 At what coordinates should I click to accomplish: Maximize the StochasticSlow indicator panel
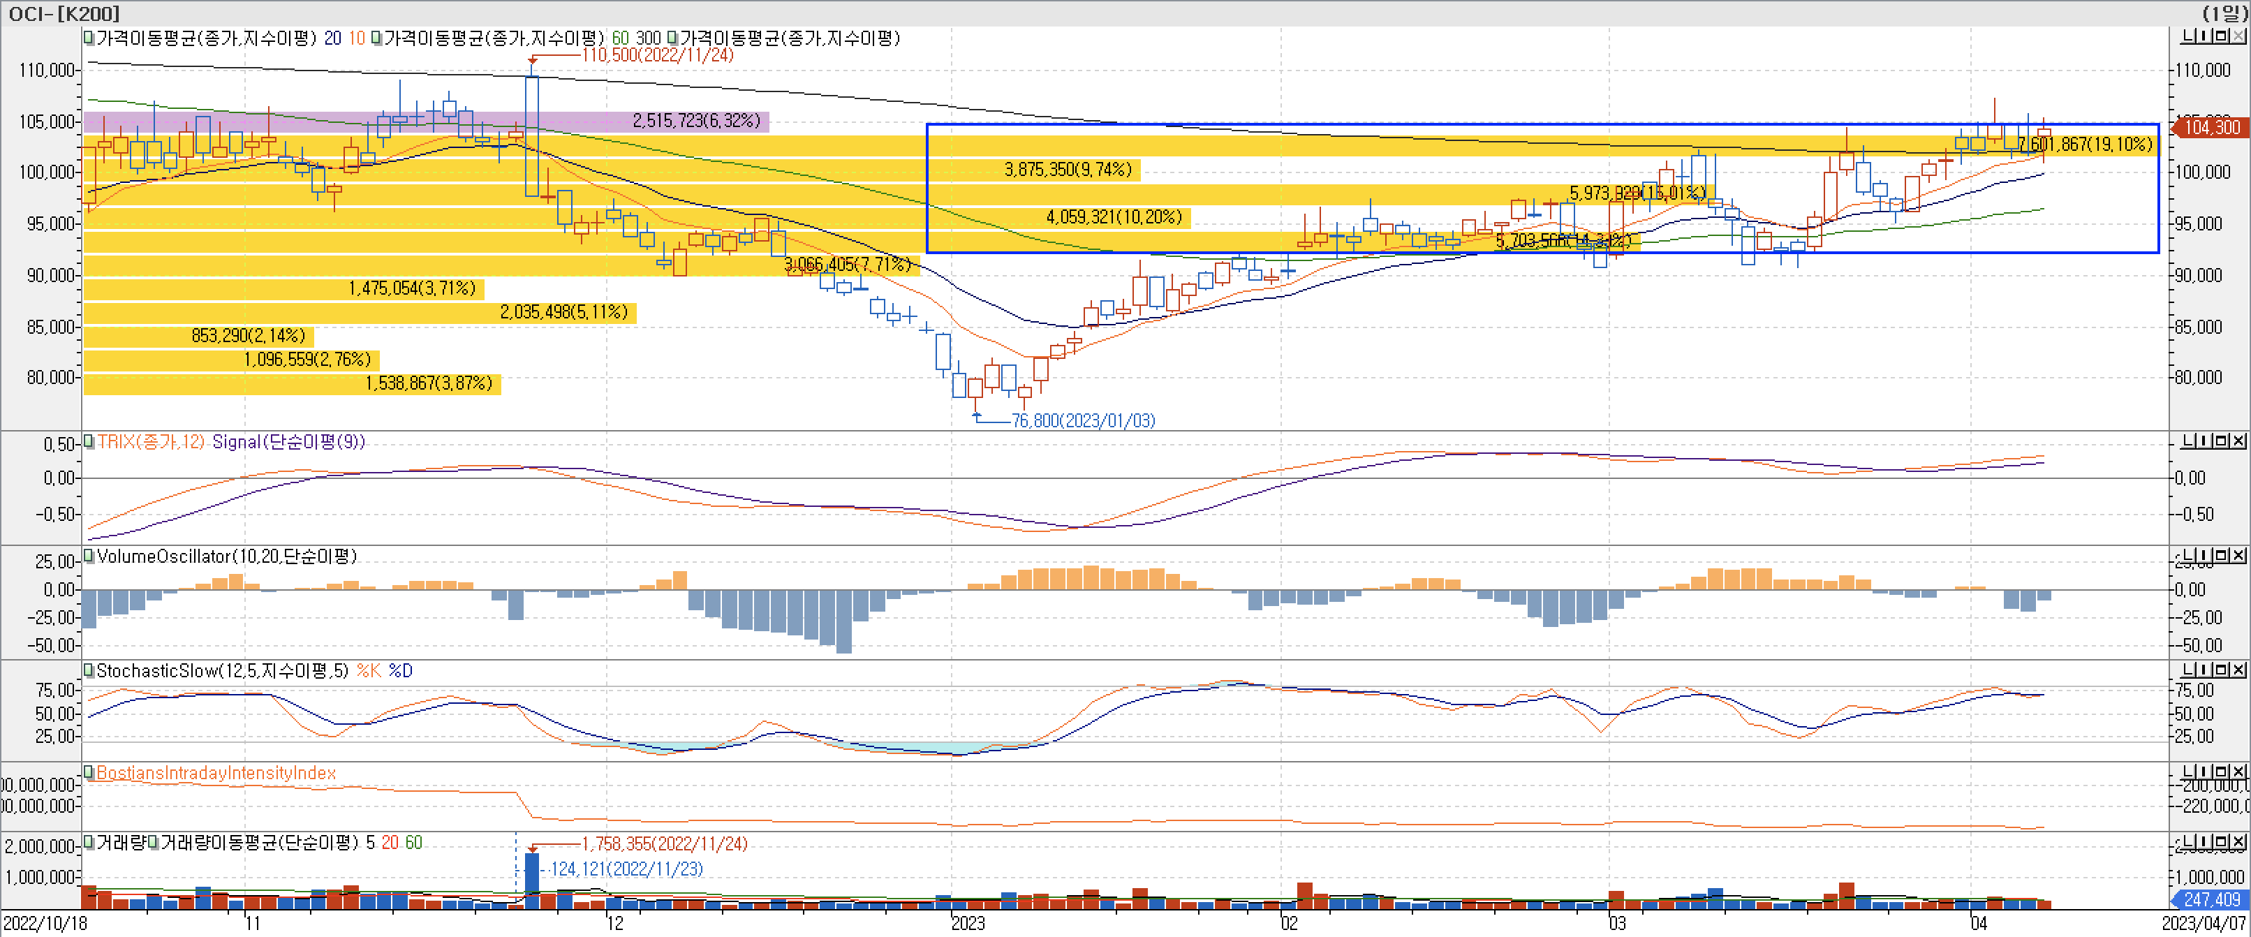tap(2221, 670)
